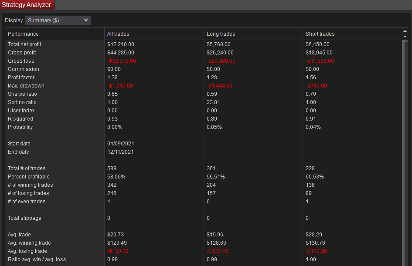
Task: Click the All trades column header
Action: (x=118, y=34)
